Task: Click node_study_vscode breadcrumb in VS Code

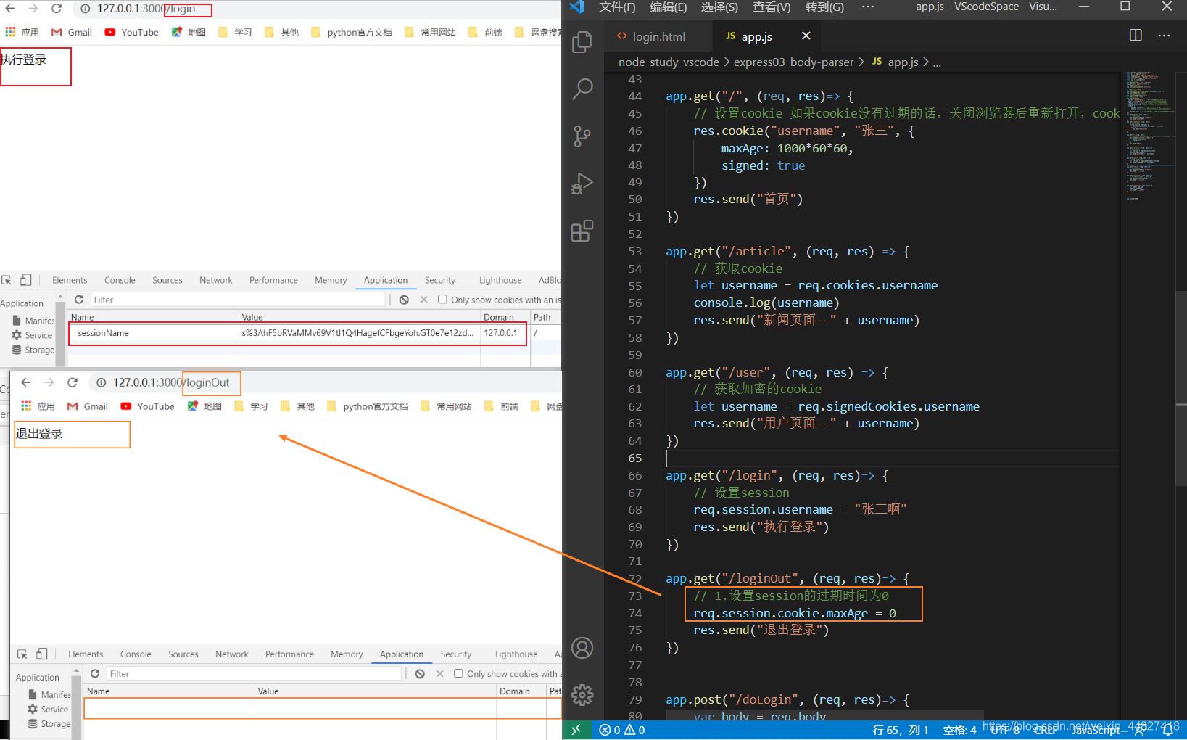Action: (669, 62)
